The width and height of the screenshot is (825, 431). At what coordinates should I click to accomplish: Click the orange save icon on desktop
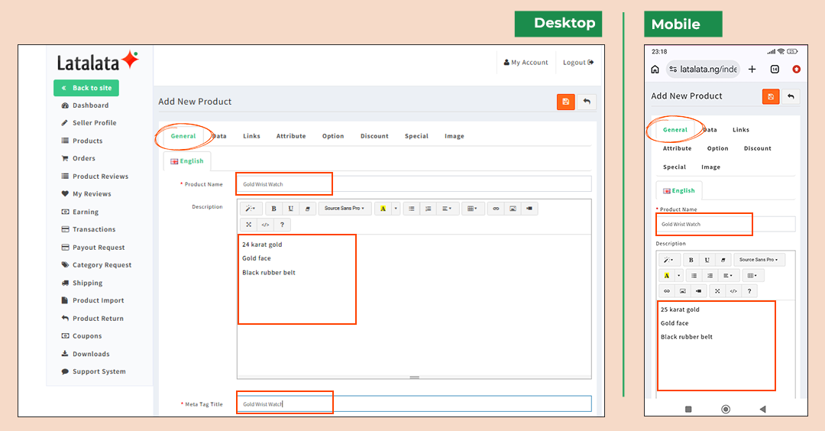pos(565,102)
